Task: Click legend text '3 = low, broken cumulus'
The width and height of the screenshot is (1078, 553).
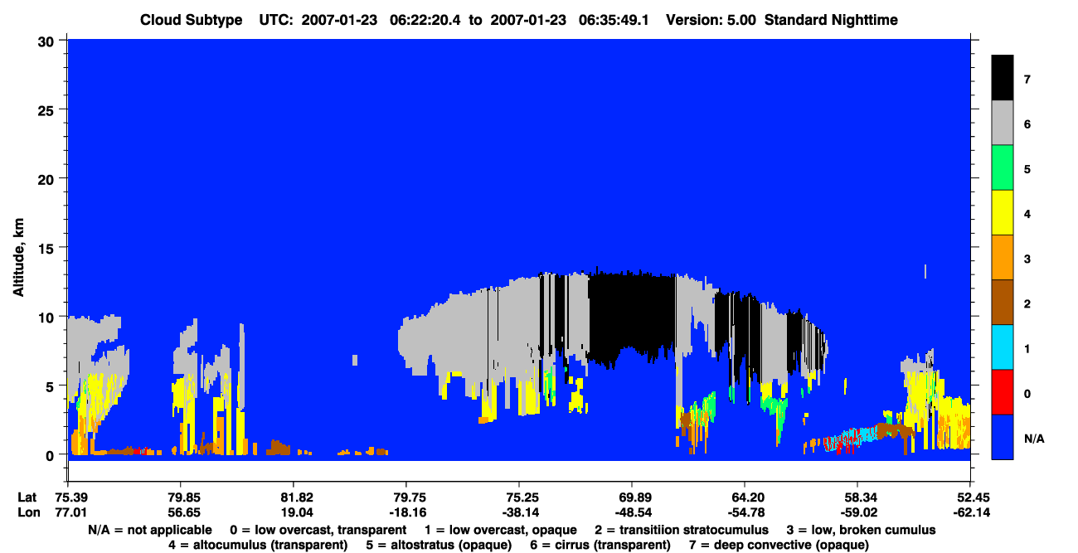Action: (862, 530)
